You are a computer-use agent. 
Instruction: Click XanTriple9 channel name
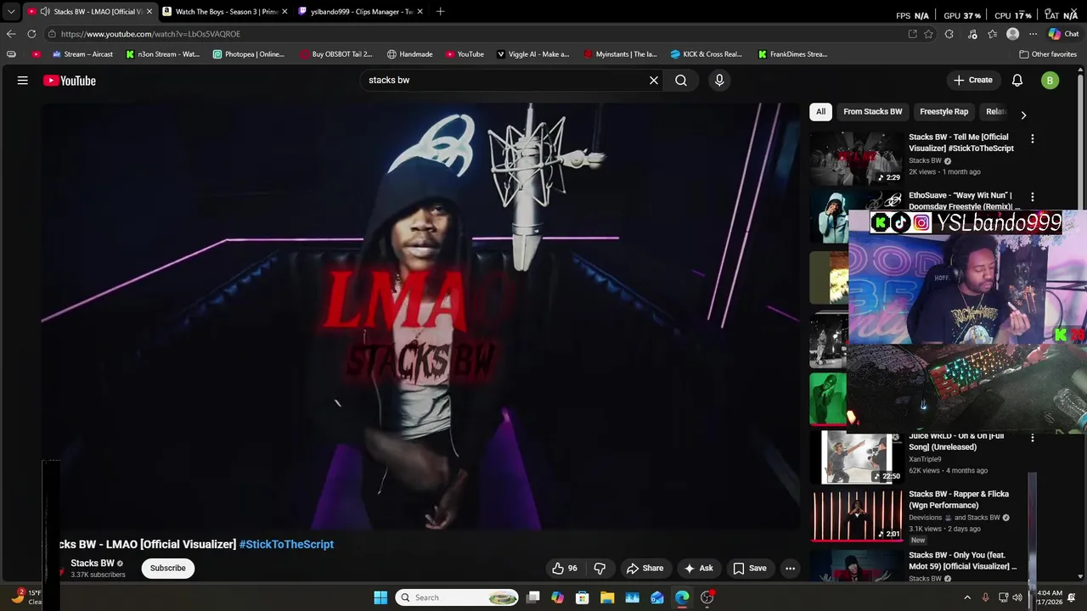tap(926, 459)
